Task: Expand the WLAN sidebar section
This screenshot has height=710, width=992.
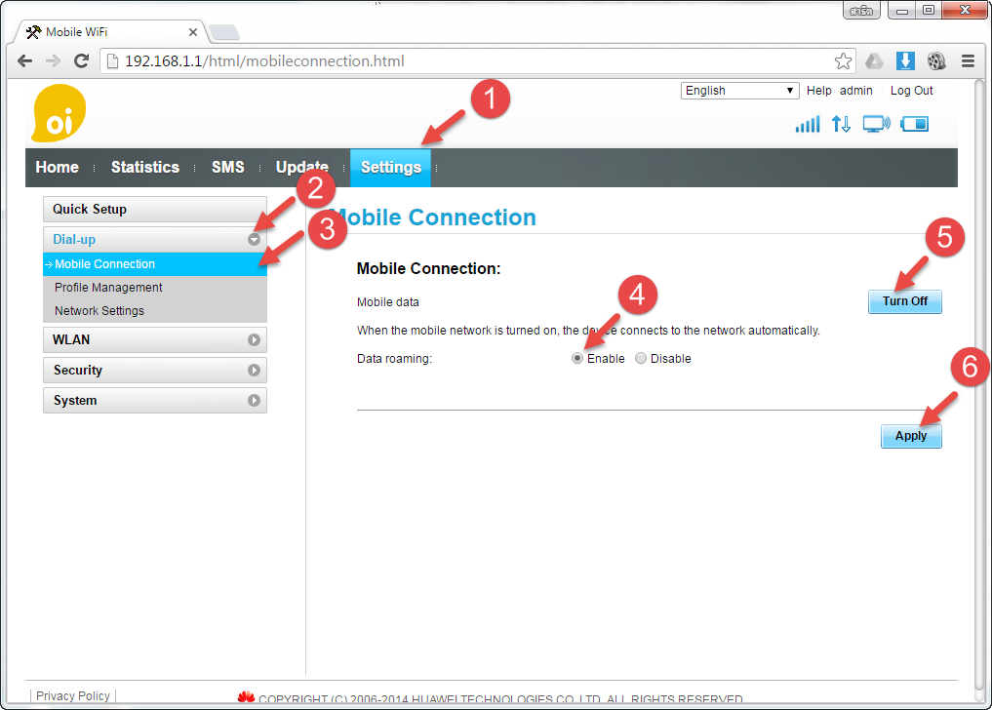Action: click(x=154, y=339)
